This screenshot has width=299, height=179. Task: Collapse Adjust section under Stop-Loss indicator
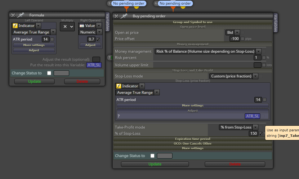(x=193, y=111)
